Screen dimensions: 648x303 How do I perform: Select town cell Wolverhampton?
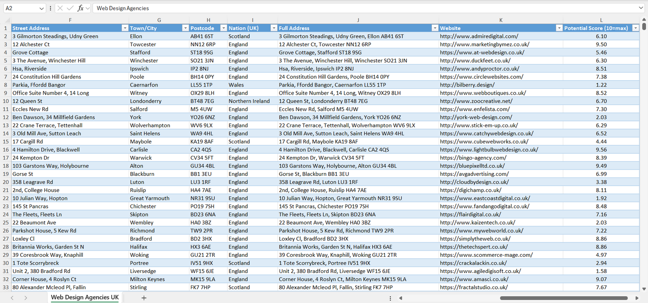[x=159, y=126]
